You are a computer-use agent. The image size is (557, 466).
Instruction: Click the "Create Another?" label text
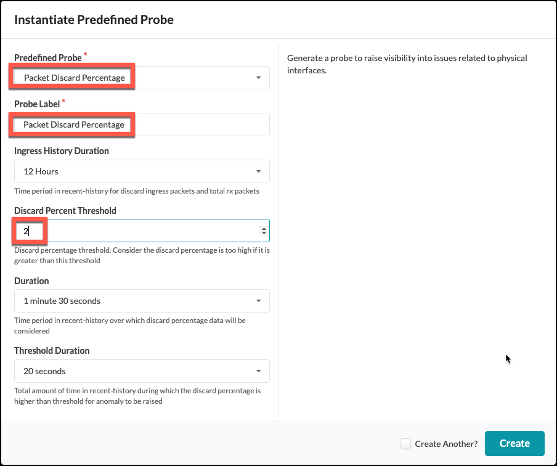pos(446,444)
